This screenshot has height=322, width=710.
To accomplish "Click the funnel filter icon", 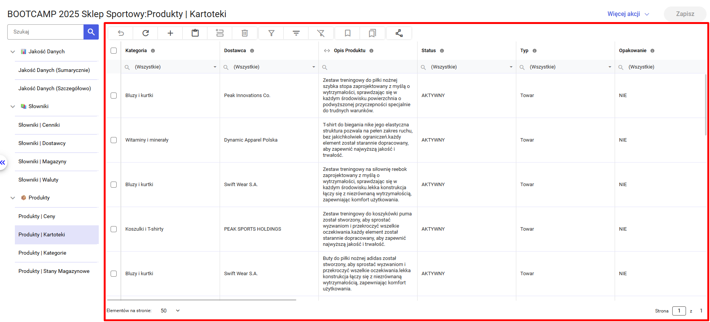I will [271, 33].
